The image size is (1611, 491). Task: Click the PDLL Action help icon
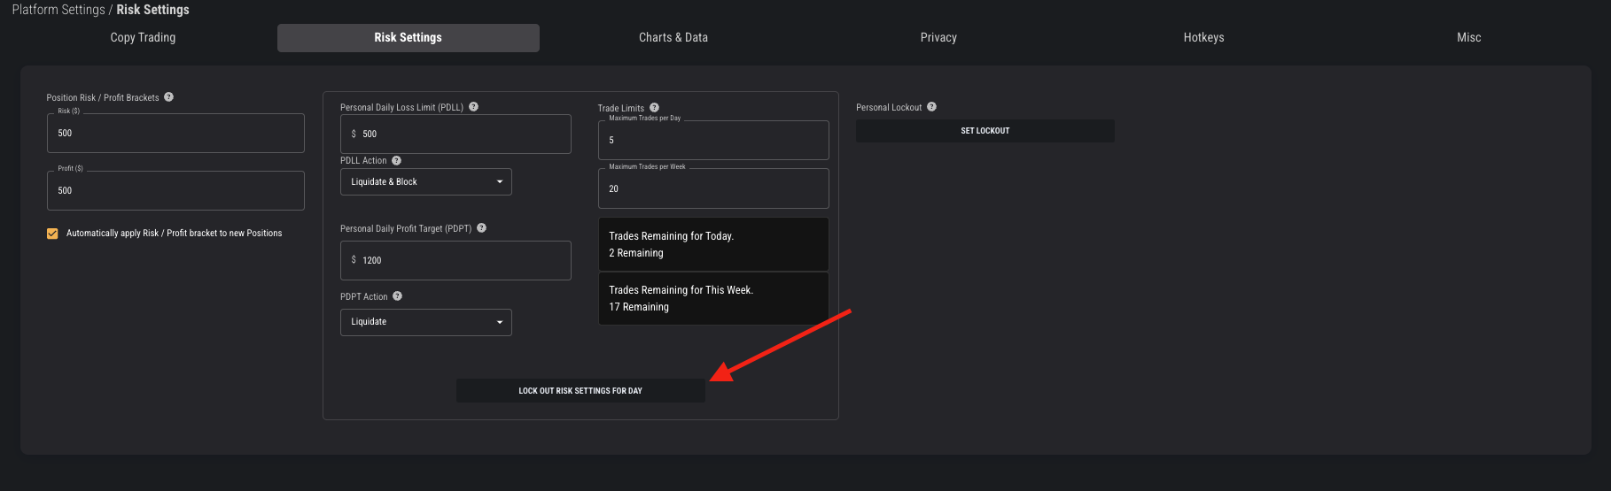pos(396,160)
